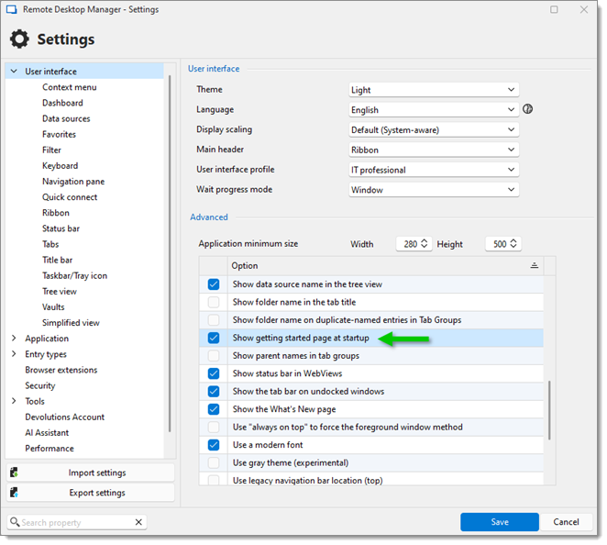This screenshot has height=545, width=607.
Task: Click the Height value field 500
Action: click(500, 244)
